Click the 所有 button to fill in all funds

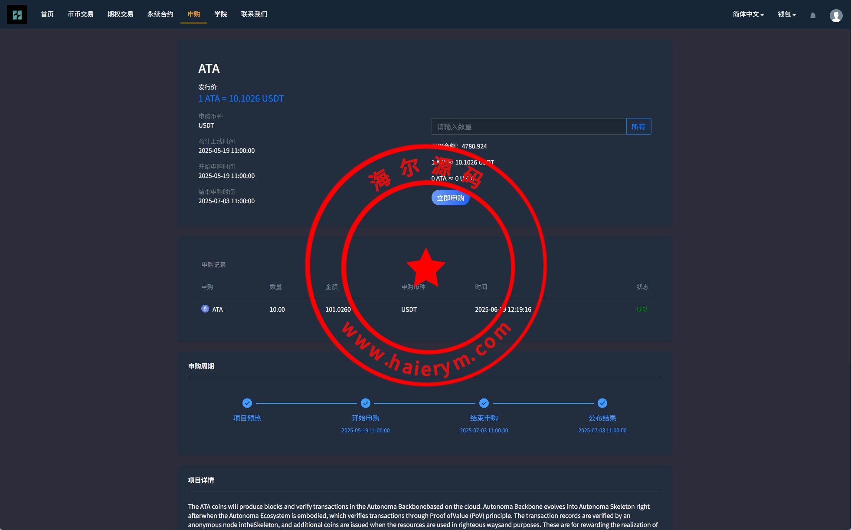coord(638,127)
